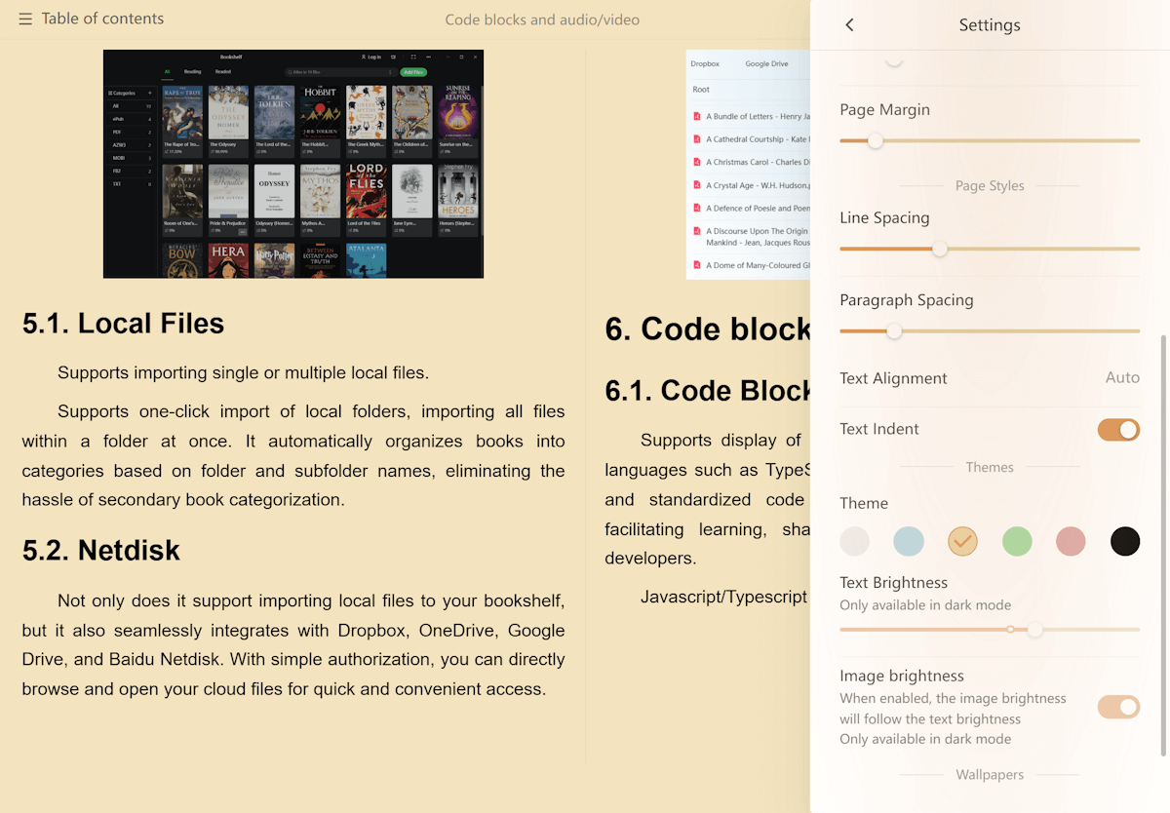Click the Settings panel vertical scrollbar
The height and width of the screenshot is (813, 1170).
click(1162, 546)
